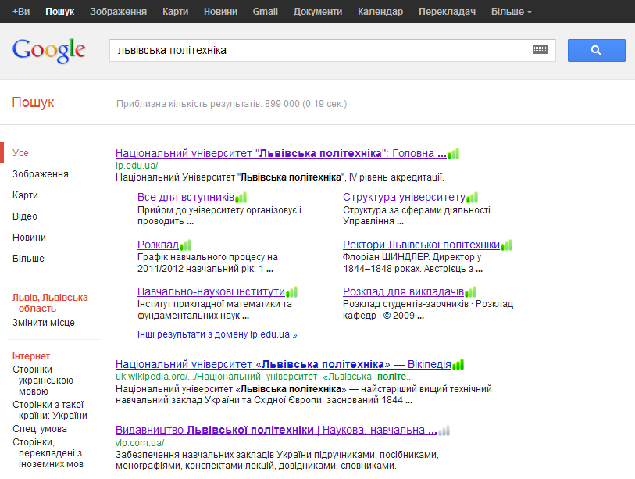
Task: Open +Ви in the top bar
Action: pos(21,12)
